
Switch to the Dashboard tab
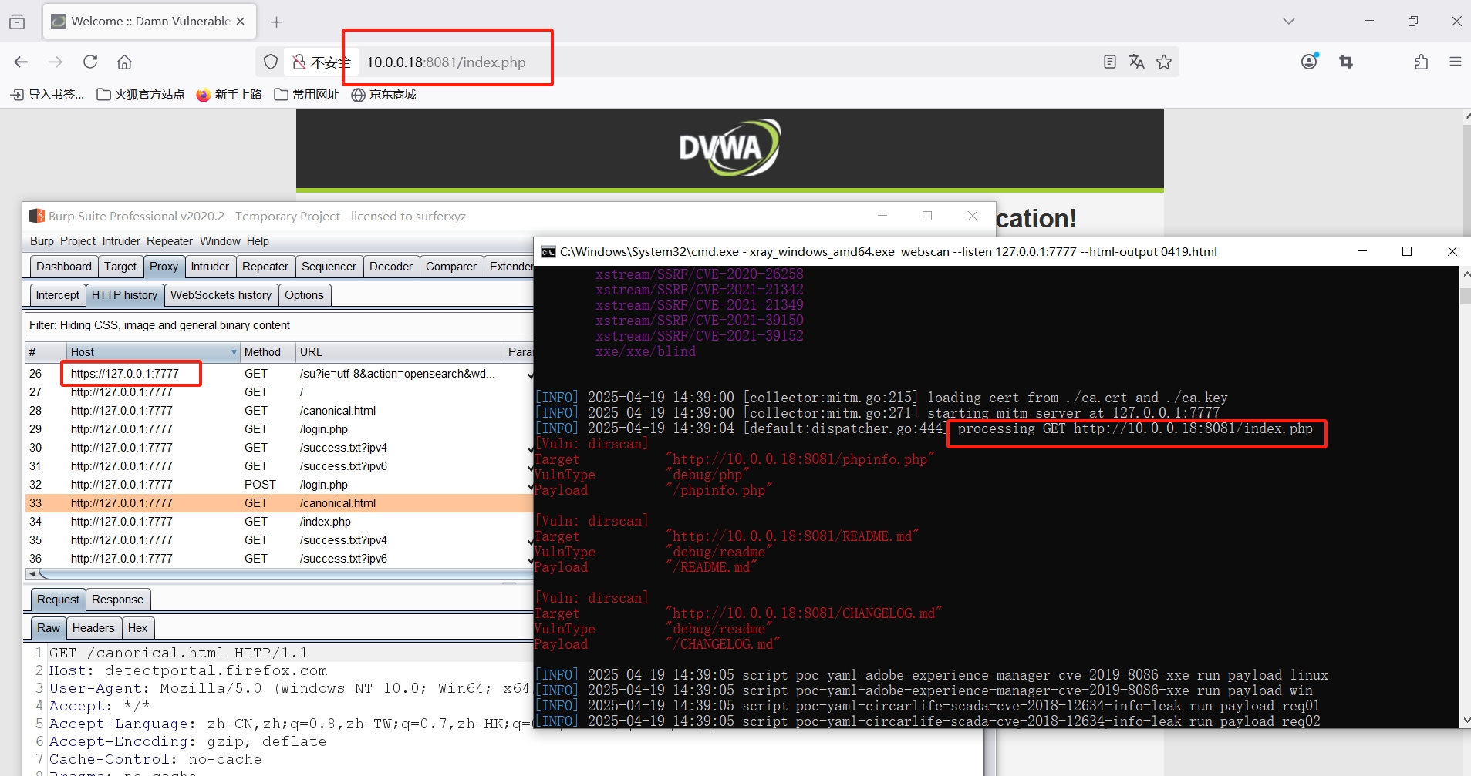(64, 267)
